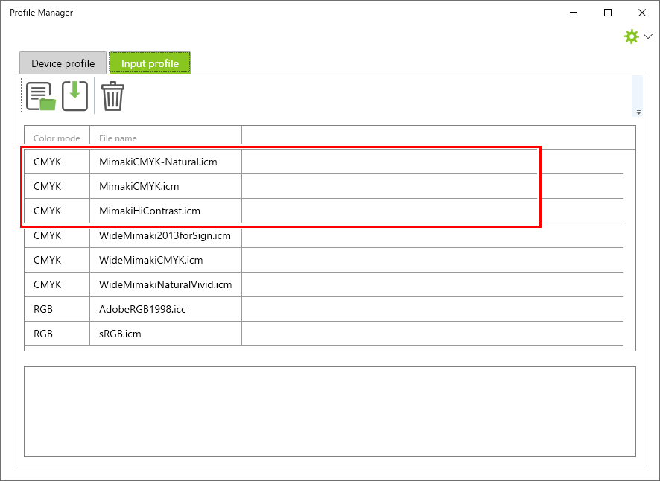660x481 pixels.
Task: Pick the WideMimakiCMYK.icm profile
Action: tap(151, 260)
